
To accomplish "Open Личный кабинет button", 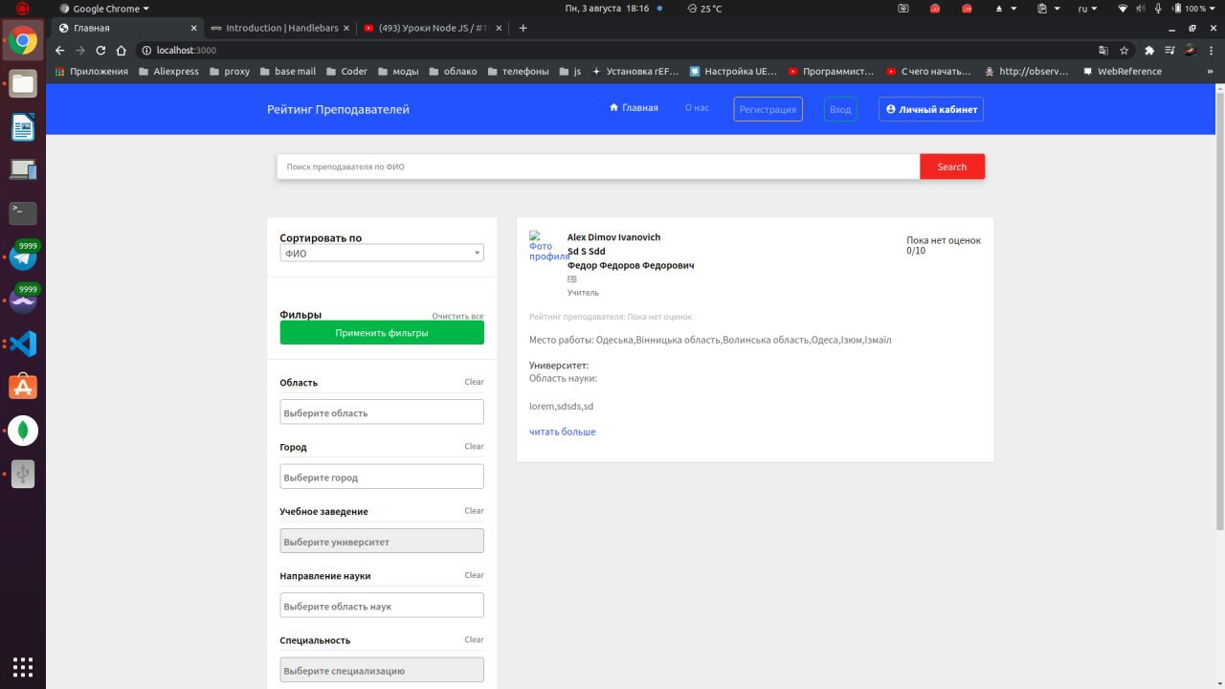I will (x=930, y=109).
